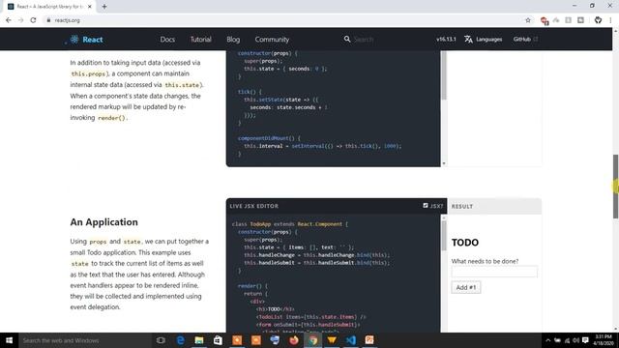The width and height of the screenshot is (619, 348).
Task: Click the Languages translate icon
Action: (468, 39)
